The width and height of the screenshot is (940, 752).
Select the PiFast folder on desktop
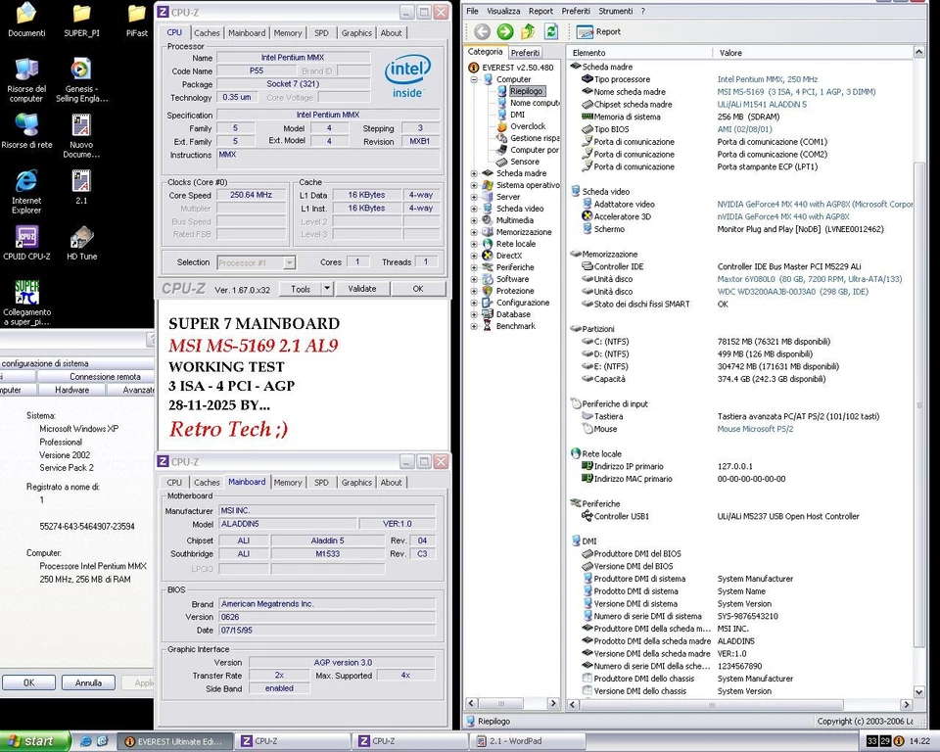click(137, 15)
